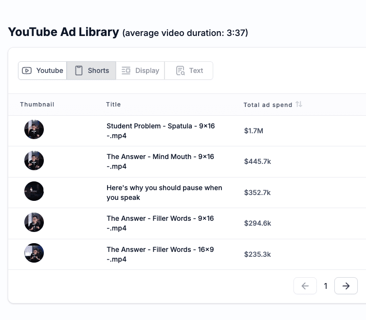366x320 pixels.
Task: Click the 'Thumbnail' column header
Action: (37, 104)
